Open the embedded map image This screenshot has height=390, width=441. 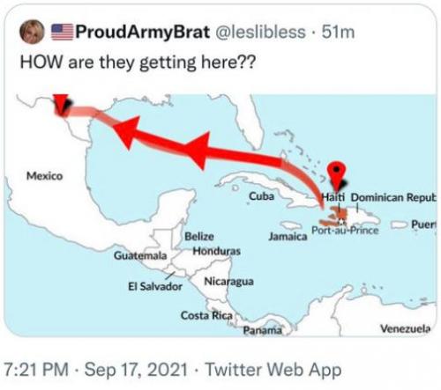tap(220, 215)
